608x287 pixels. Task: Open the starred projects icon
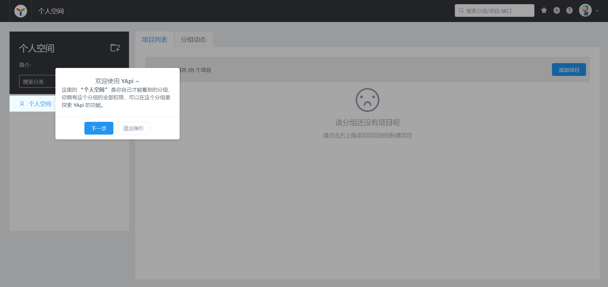click(544, 11)
